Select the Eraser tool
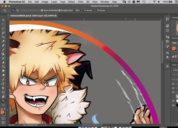The width and height of the screenshot is (178, 128). click(3, 62)
